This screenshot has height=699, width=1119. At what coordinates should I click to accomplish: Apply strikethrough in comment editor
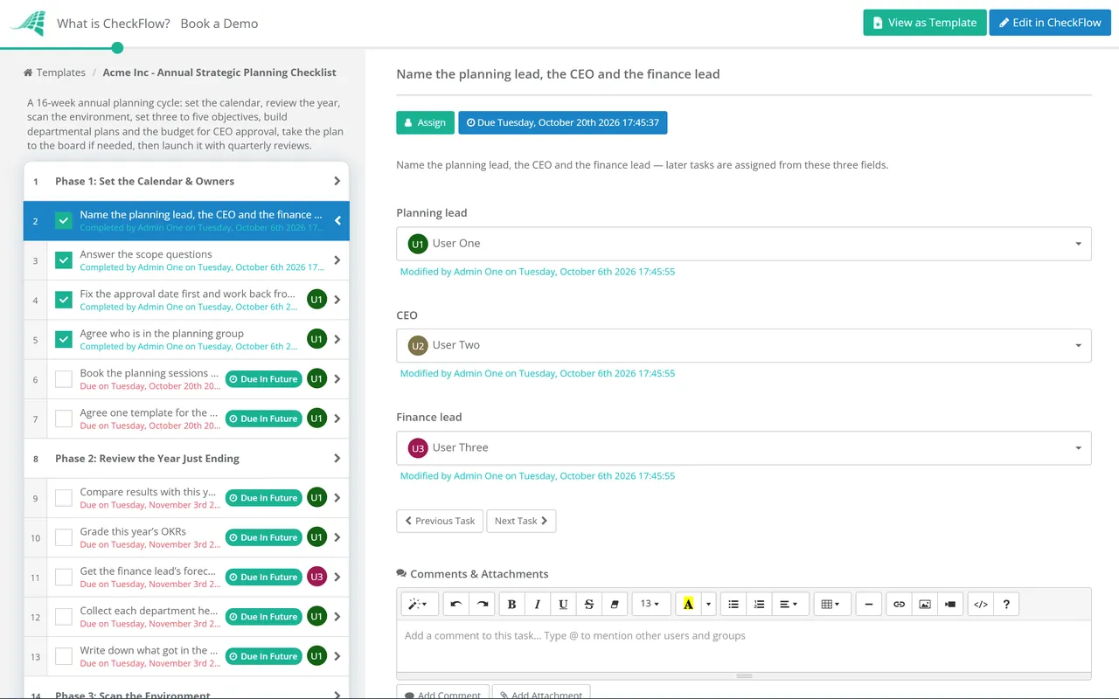(x=589, y=604)
